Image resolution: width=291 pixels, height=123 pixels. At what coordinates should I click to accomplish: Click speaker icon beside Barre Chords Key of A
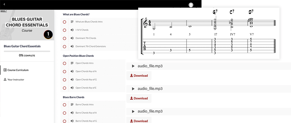point(72,113)
